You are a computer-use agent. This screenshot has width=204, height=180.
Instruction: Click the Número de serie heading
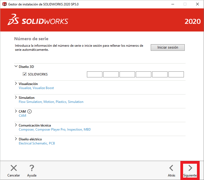[31, 39]
